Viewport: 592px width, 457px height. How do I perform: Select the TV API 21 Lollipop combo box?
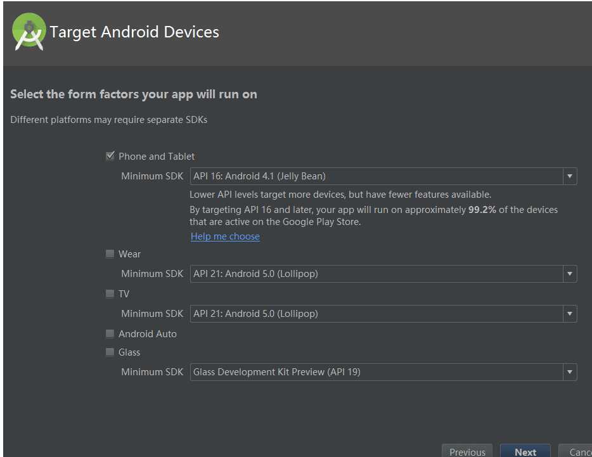tap(383, 314)
